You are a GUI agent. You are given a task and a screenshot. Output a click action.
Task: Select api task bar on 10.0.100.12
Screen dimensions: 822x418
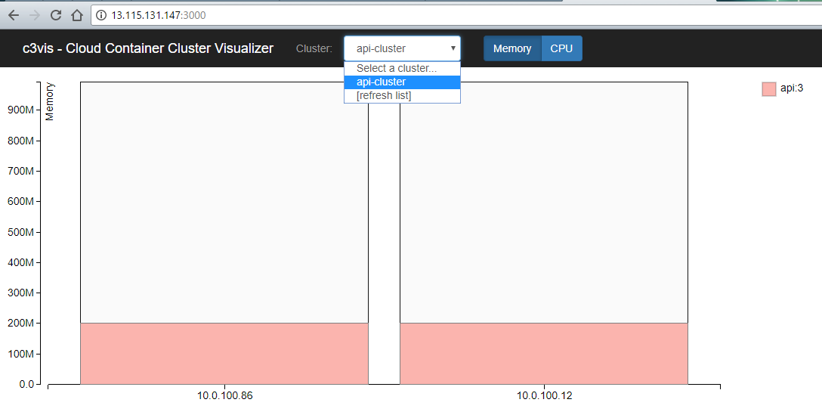(x=544, y=354)
